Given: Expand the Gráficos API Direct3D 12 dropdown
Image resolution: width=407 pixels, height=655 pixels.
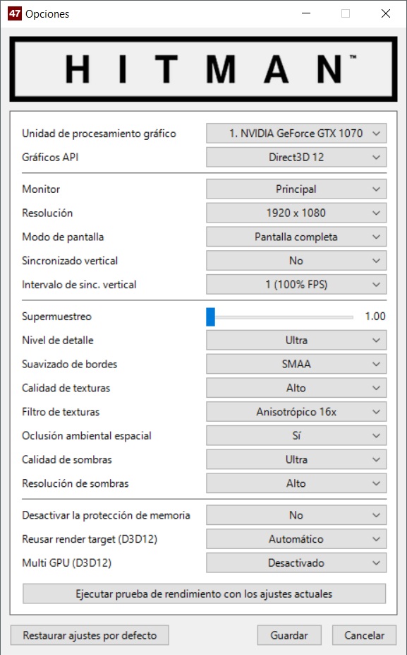Looking at the screenshot, I should click(x=296, y=157).
